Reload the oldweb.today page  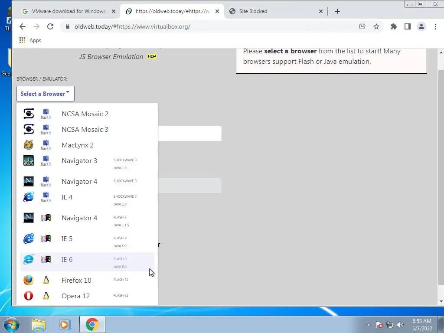[x=50, y=26]
